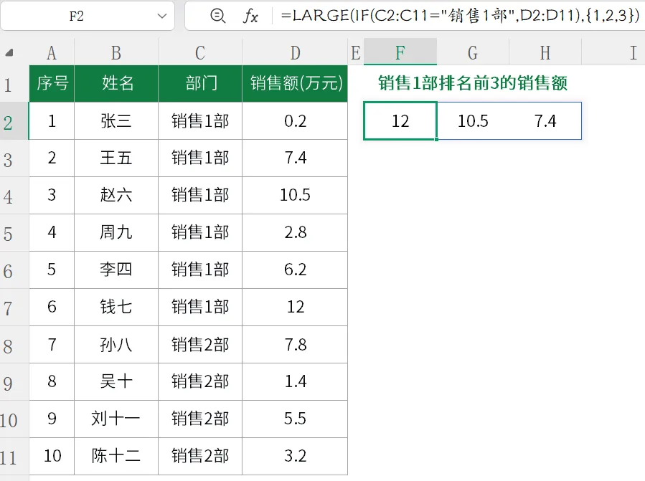
Task: Select column F header
Action: coord(400,52)
